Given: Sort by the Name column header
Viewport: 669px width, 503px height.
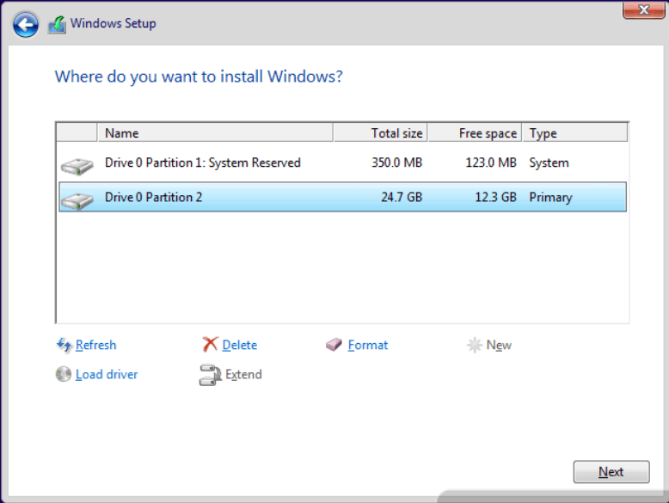Looking at the screenshot, I should click(x=215, y=132).
